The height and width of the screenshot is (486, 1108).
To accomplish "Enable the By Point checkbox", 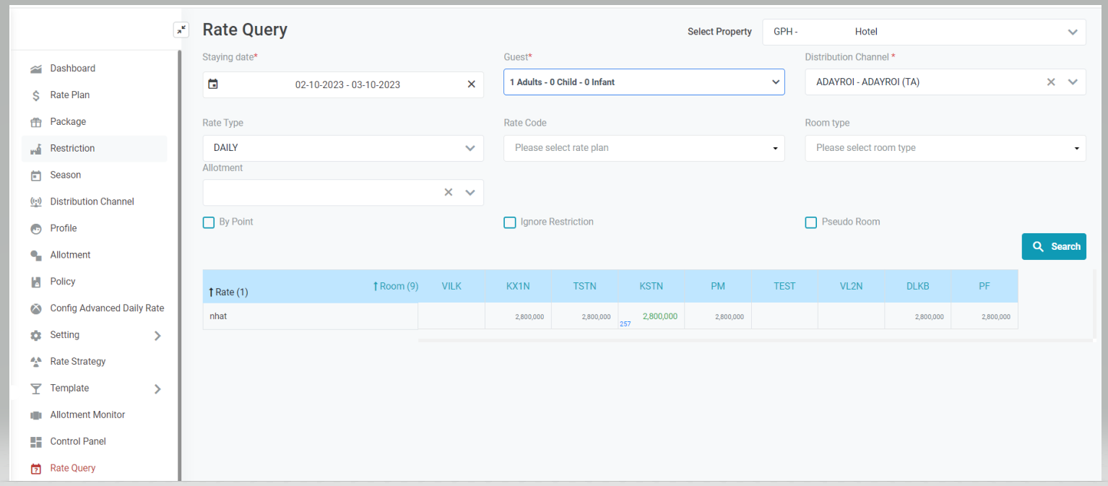I will click(209, 222).
